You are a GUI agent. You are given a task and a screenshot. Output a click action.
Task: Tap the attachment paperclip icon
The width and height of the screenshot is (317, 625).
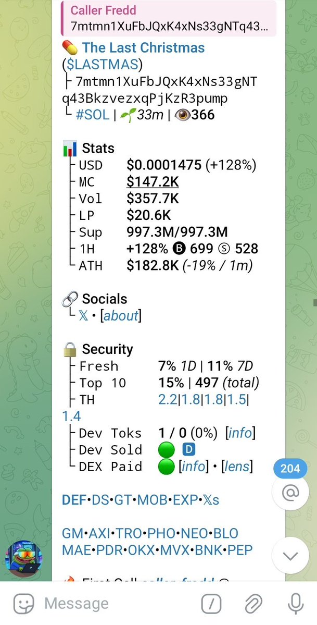pos(253,604)
